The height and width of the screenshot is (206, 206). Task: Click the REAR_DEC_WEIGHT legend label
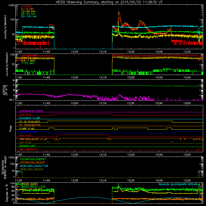[32, 169]
